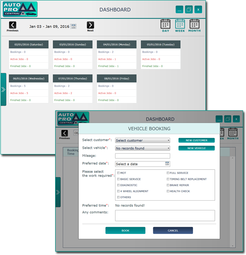Check the BASIC SERVICE option
Viewport: 246px width, 255px height.
point(118,179)
